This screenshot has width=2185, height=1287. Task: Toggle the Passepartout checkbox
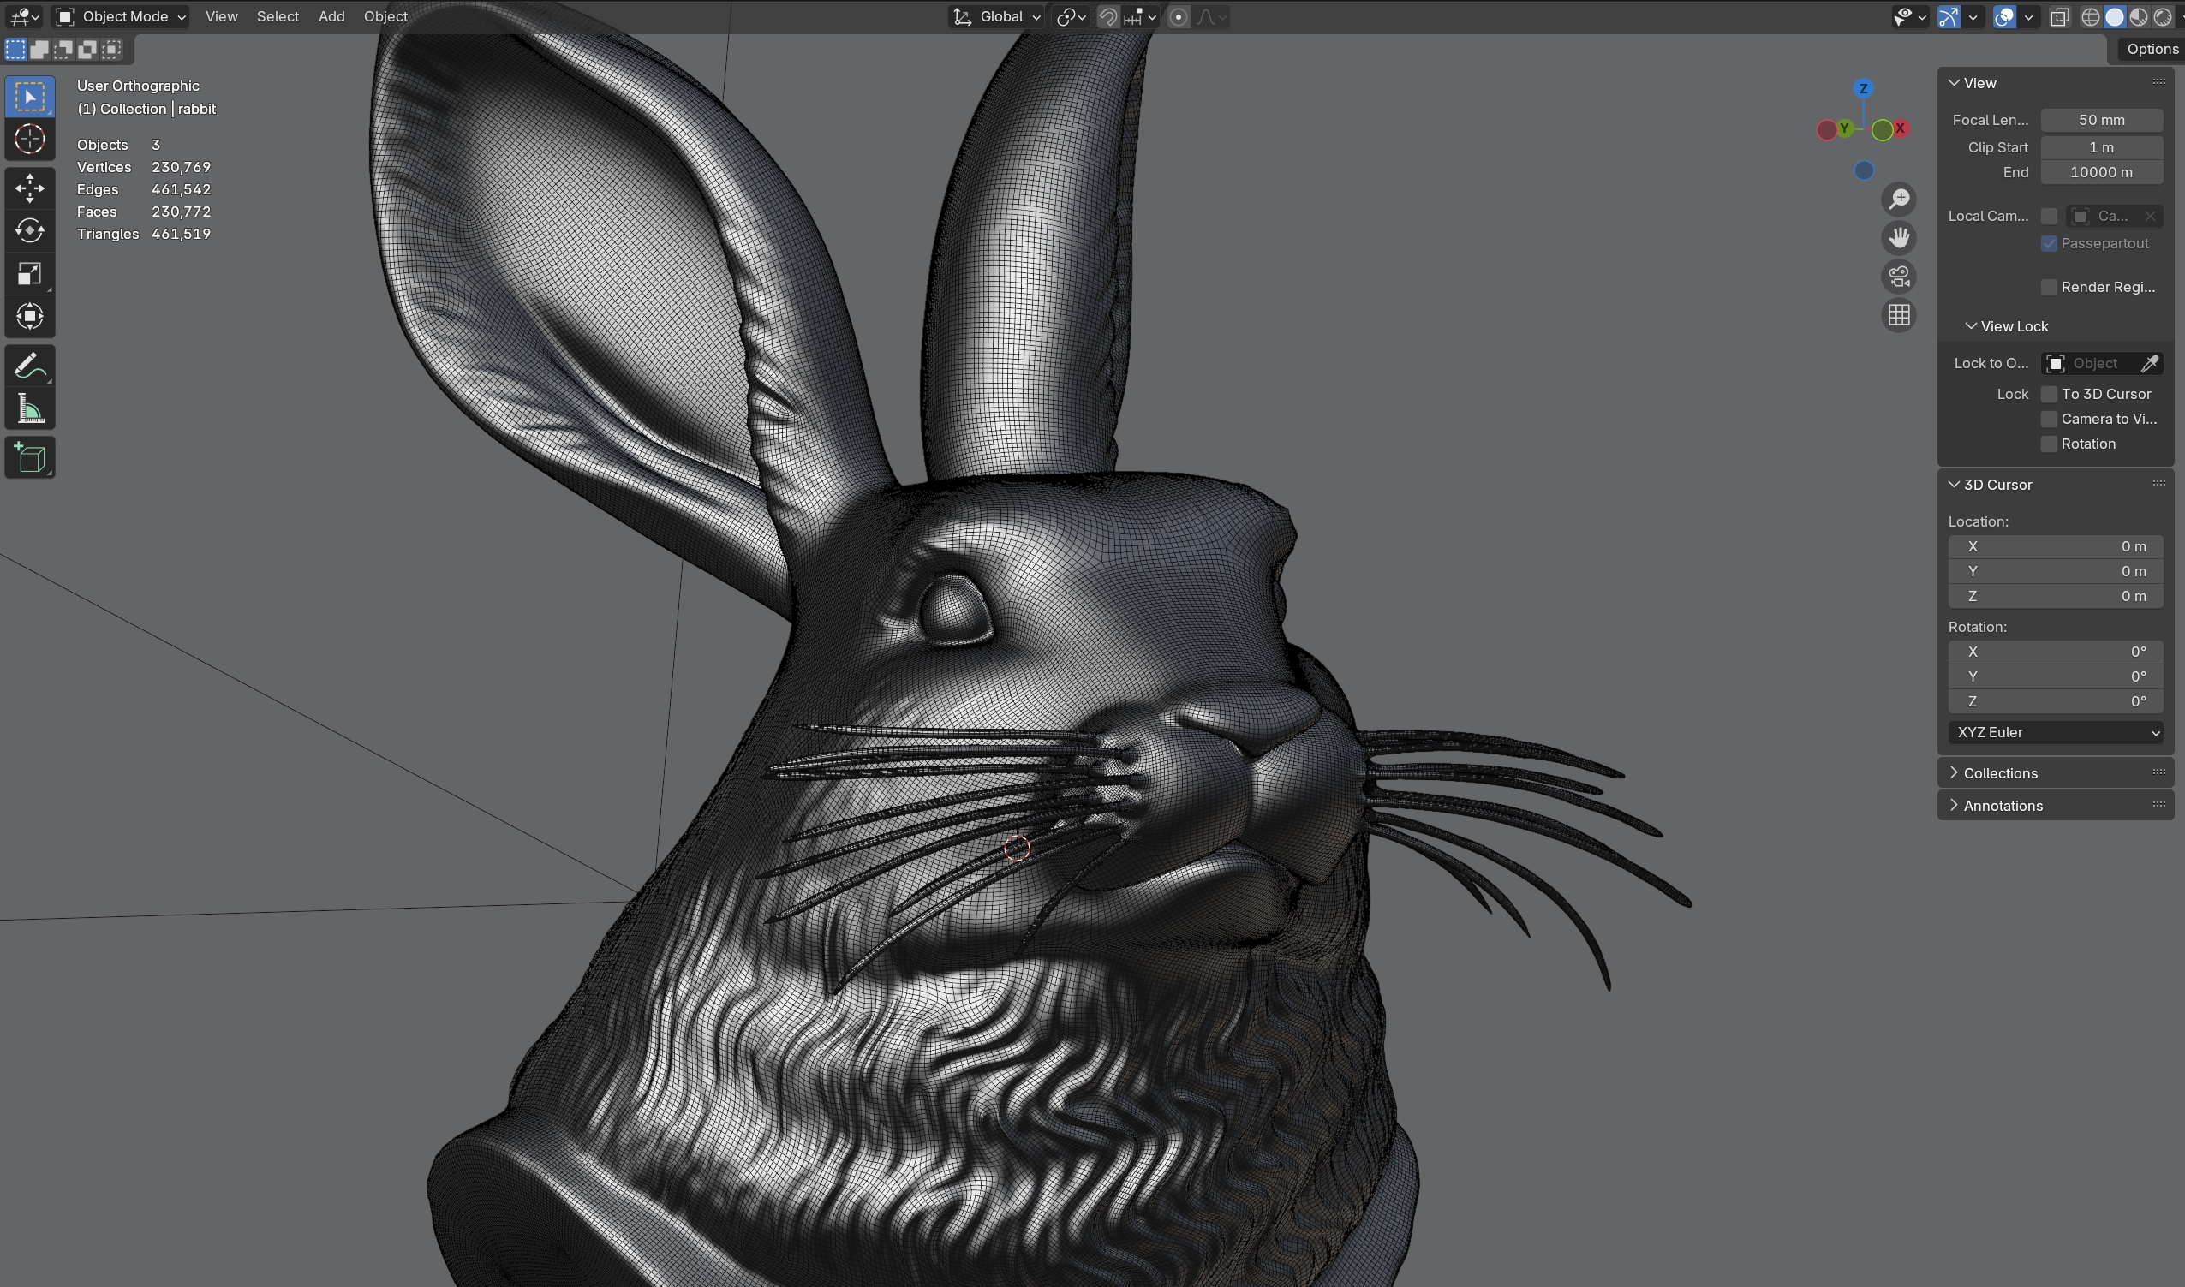pos(2049,244)
